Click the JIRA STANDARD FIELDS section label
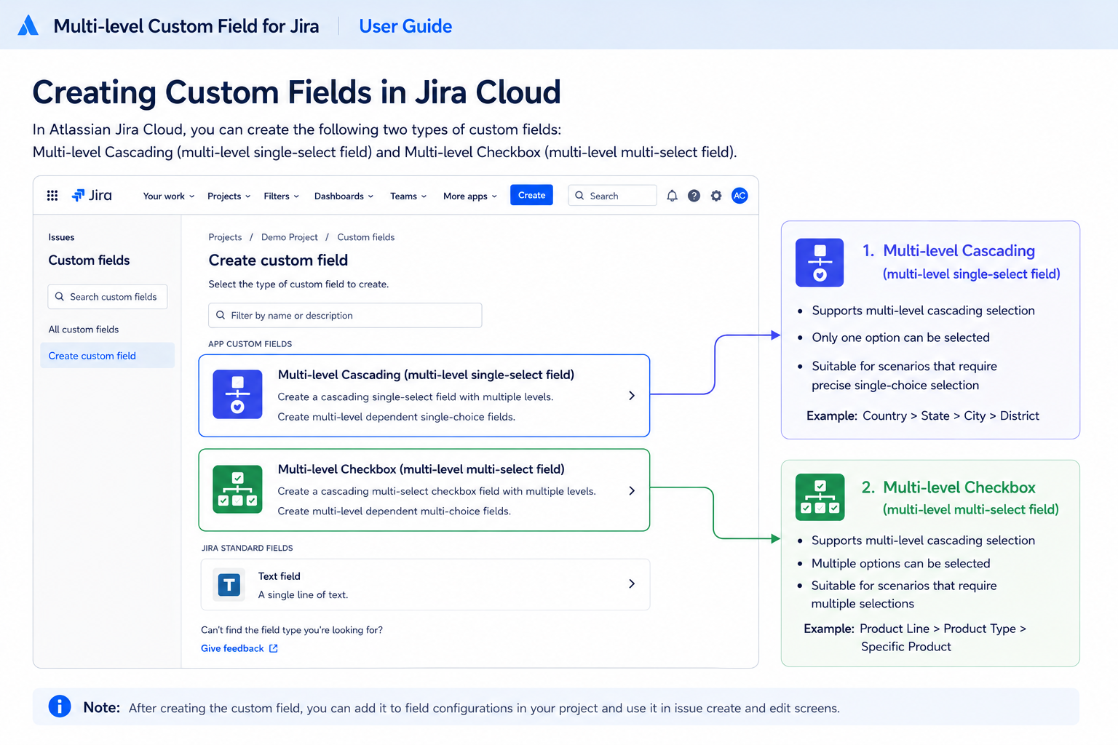This screenshot has height=745, width=1118. point(247,548)
